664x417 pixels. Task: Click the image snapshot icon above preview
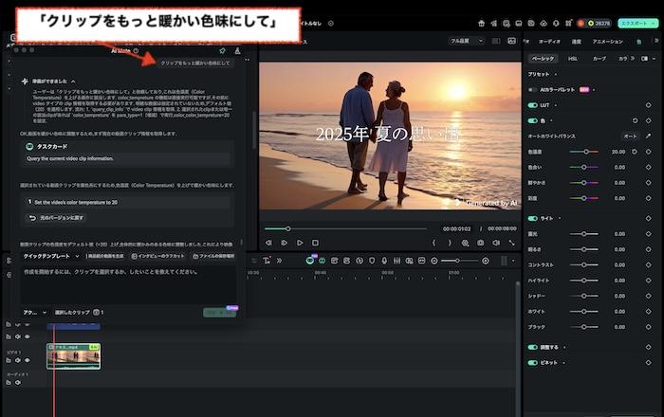511,41
